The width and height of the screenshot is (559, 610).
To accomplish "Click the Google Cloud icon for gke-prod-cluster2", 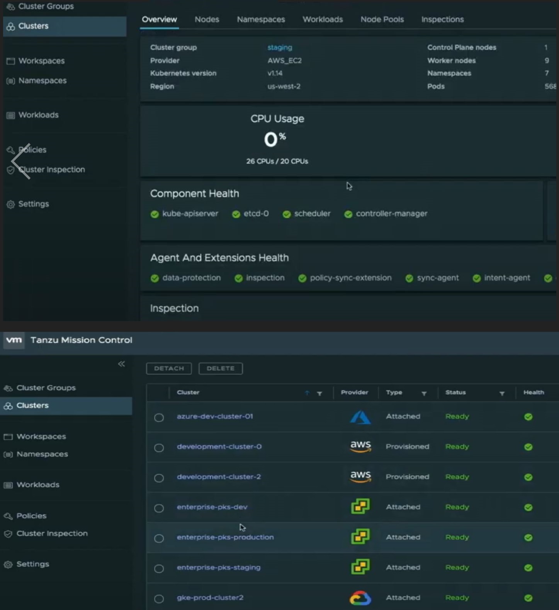I will pyautogui.click(x=360, y=598).
